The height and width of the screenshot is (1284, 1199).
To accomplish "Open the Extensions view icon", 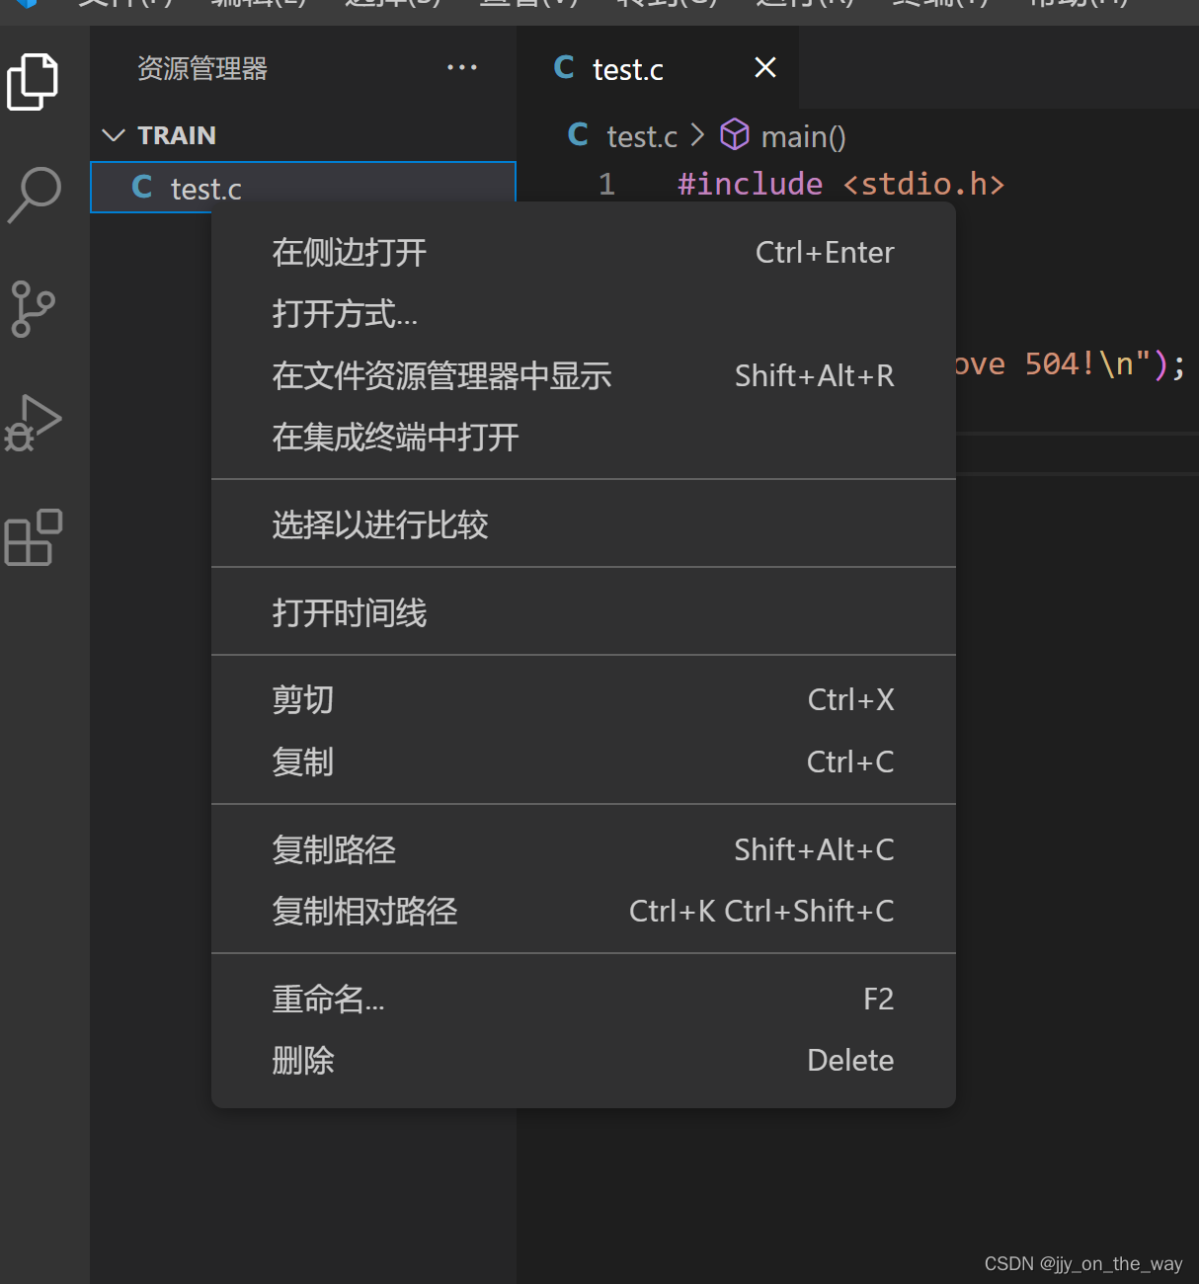I will 34,537.
